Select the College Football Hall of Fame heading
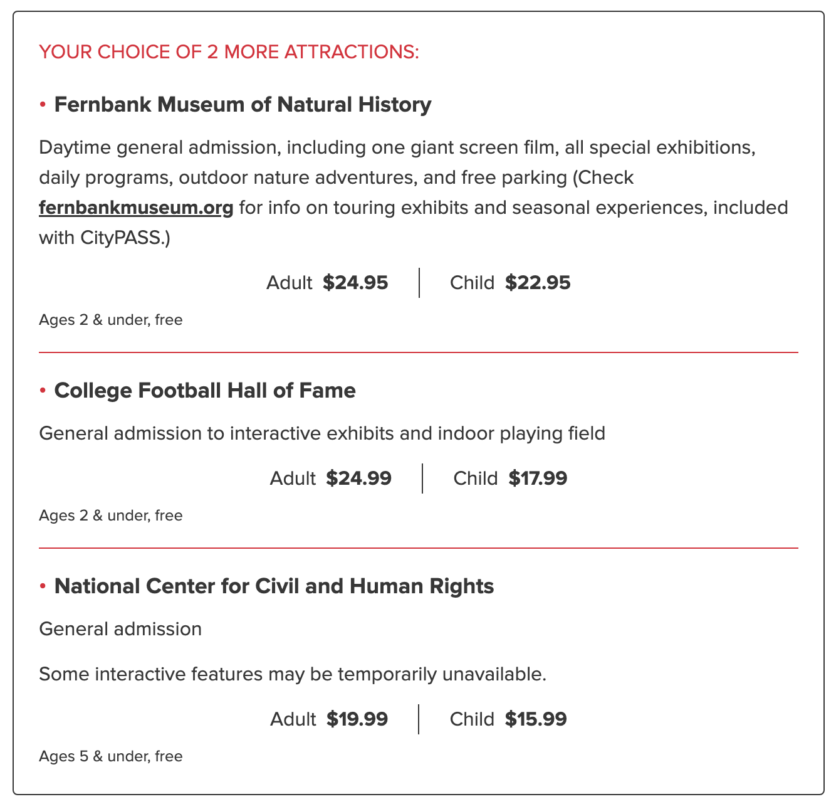 [205, 391]
